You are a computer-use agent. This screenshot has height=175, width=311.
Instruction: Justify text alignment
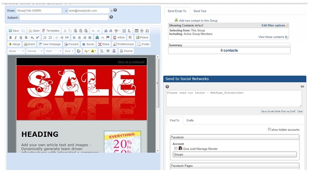click(x=90, y=37)
